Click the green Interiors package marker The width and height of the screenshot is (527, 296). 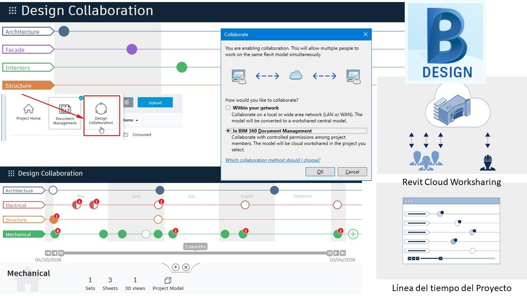point(182,67)
